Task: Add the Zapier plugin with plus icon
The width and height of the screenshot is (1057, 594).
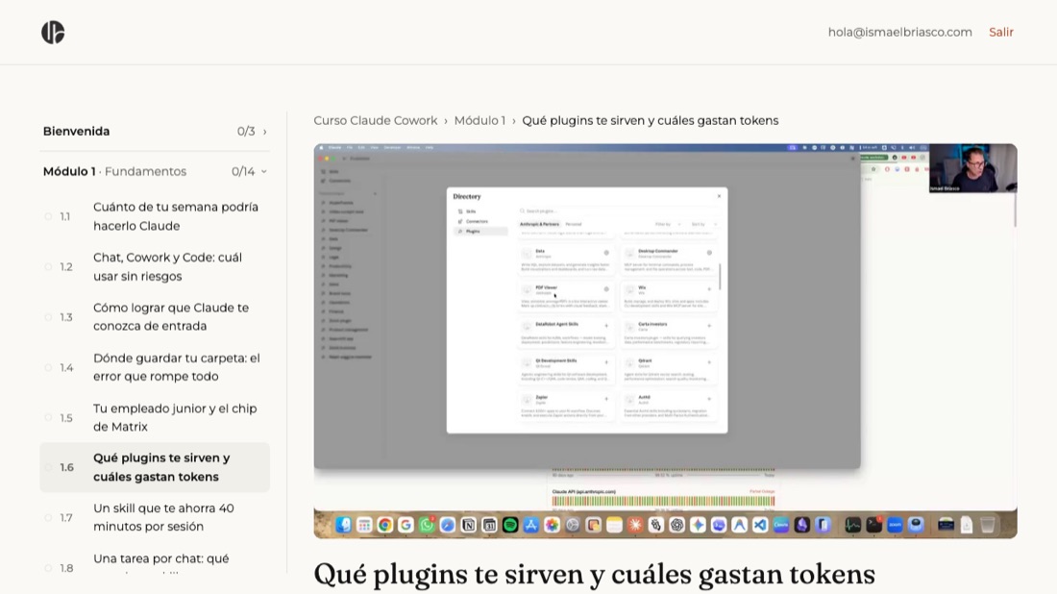Action: tap(606, 399)
